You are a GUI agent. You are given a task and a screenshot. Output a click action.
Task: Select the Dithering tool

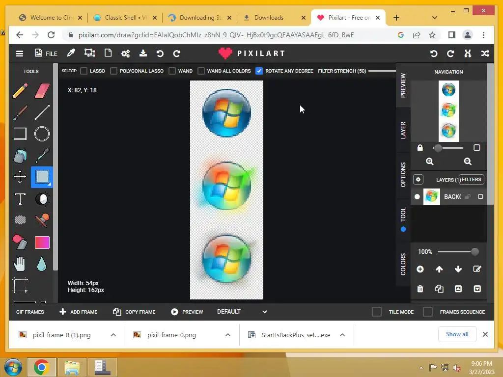click(x=20, y=220)
